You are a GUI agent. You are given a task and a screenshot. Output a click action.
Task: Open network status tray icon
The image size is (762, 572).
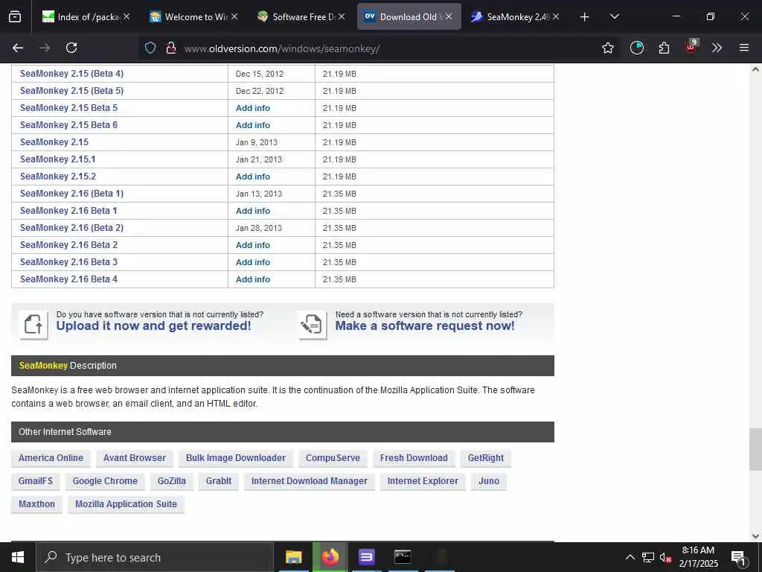(648, 557)
